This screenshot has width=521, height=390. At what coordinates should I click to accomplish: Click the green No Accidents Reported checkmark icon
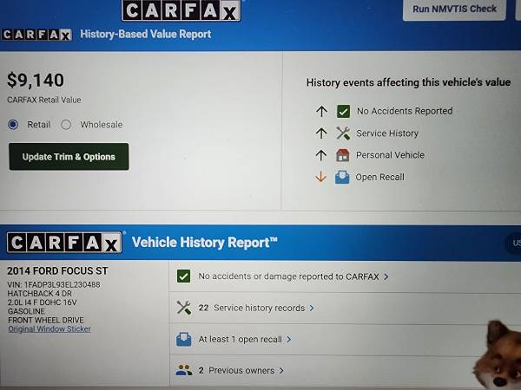(343, 111)
